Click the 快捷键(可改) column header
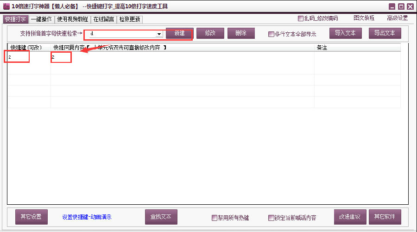 (x=29, y=48)
